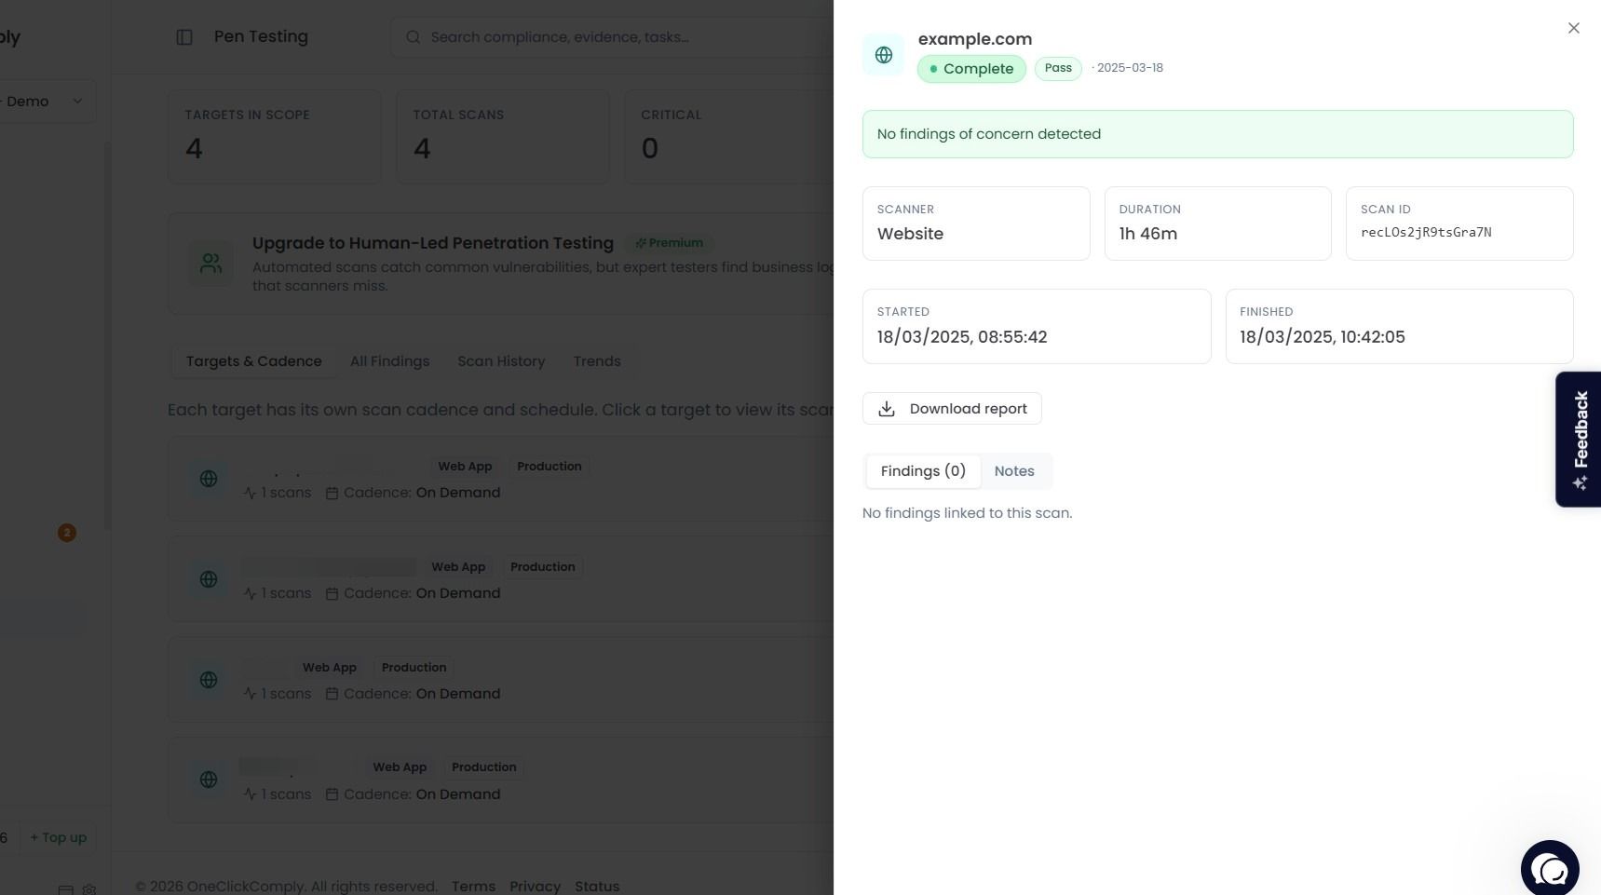The height and width of the screenshot is (895, 1601).
Task: Click the calendar icon in the second target's cadence
Action: [x=332, y=593]
